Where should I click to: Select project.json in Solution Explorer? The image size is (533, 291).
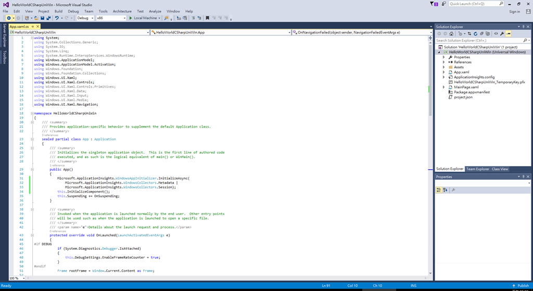coord(463,97)
